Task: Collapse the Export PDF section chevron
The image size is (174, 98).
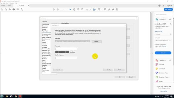Action: (x=170, y=19)
